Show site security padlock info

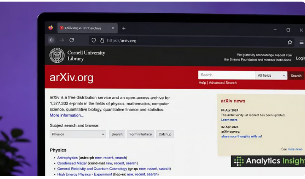coord(102,40)
